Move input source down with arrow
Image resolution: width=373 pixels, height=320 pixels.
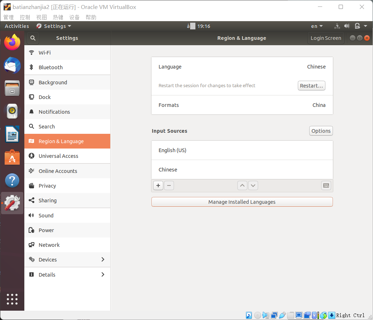click(253, 185)
